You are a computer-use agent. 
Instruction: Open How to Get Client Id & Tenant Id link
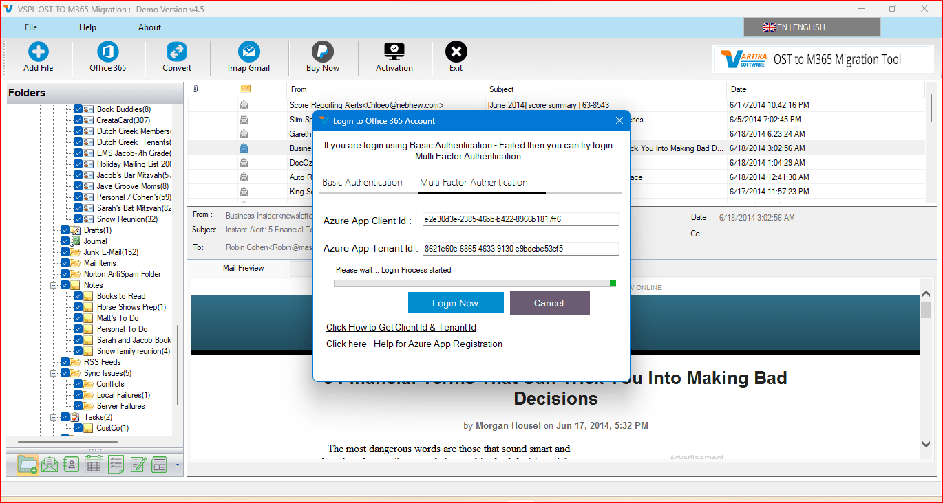point(401,328)
